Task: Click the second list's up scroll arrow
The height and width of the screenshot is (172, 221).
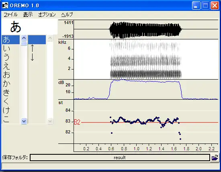Action: coord(50,38)
